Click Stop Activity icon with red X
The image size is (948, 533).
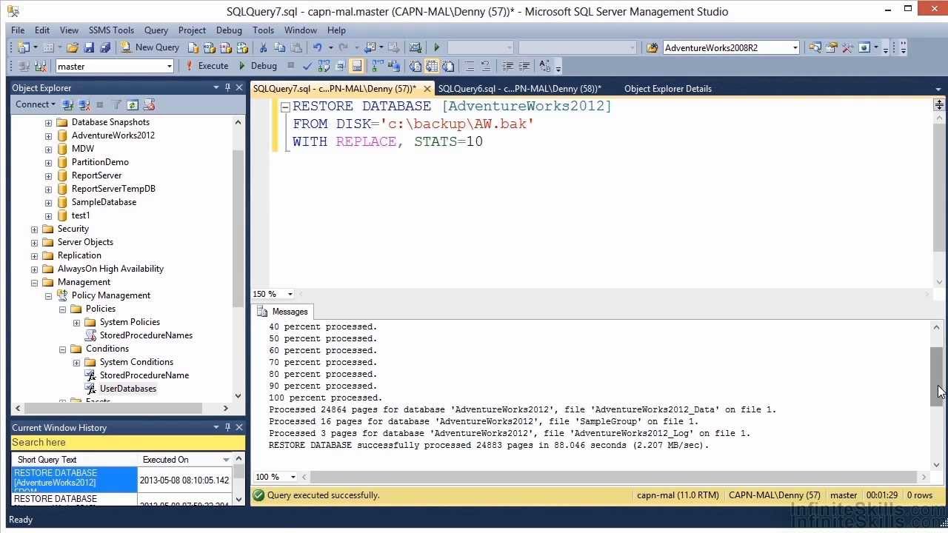click(x=149, y=104)
